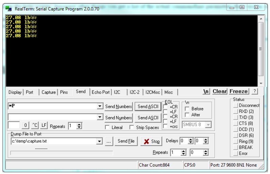Image resolution: width=270 pixels, height=174 pixels.
Task: Click the first send text field containing *P
Action: pos(52,106)
